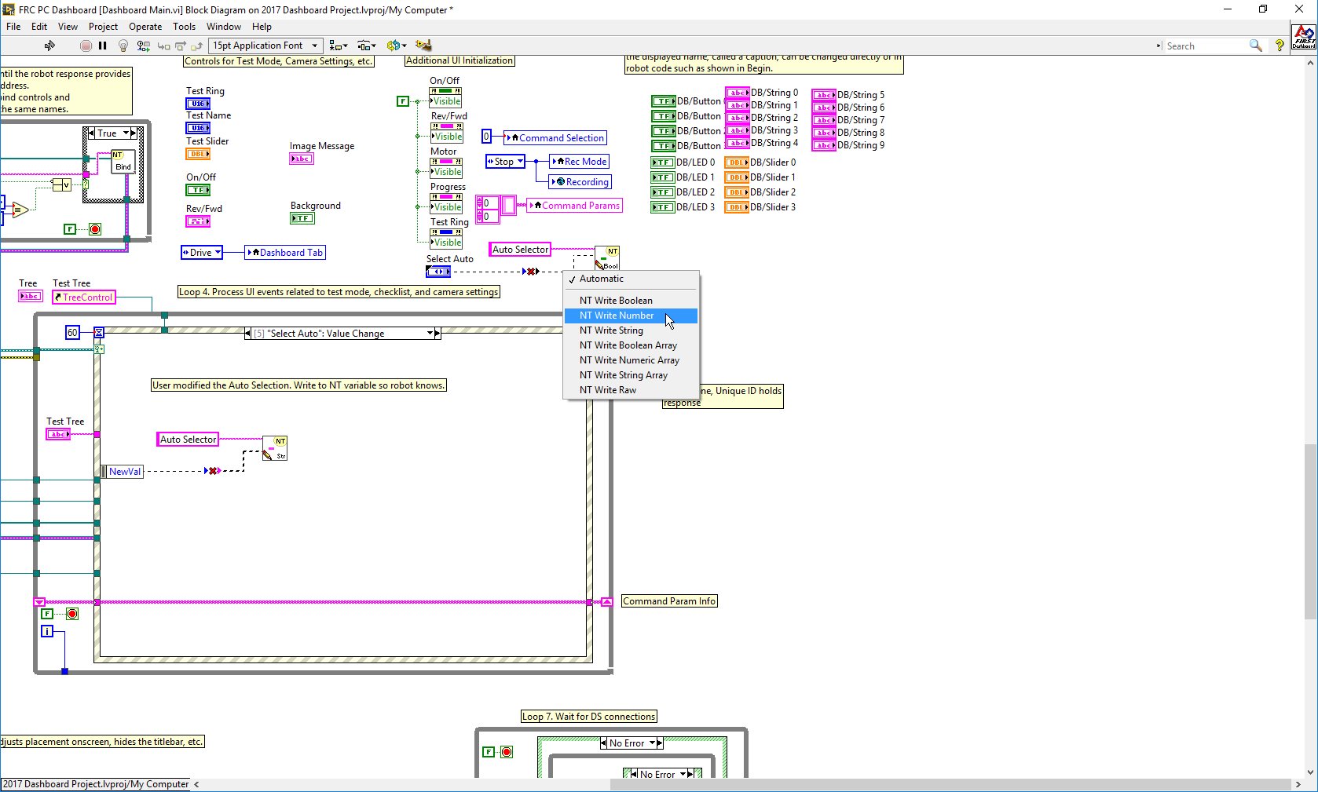The width and height of the screenshot is (1318, 792).
Task: Click the Select Auto ring terminal
Action: (x=438, y=272)
